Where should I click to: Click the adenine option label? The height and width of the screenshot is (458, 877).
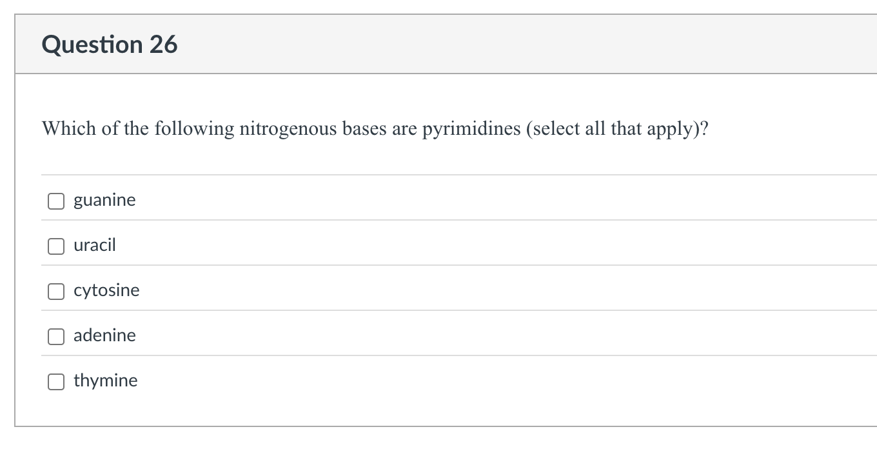tap(104, 335)
